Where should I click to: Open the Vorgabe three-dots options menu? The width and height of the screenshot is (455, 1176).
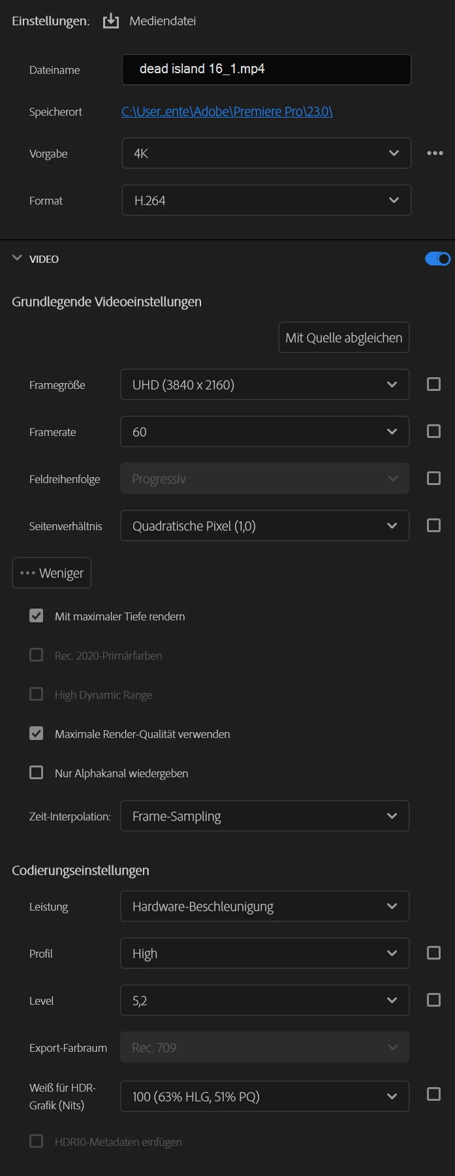[x=435, y=153]
